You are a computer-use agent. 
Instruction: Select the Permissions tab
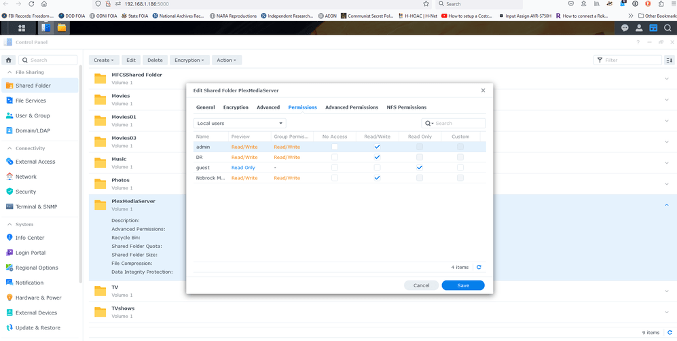pos(303,107)
